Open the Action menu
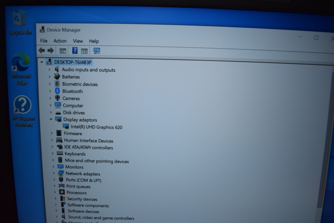Image resolution: width=334 pixels, height=223 pixels. coord(60,41)
